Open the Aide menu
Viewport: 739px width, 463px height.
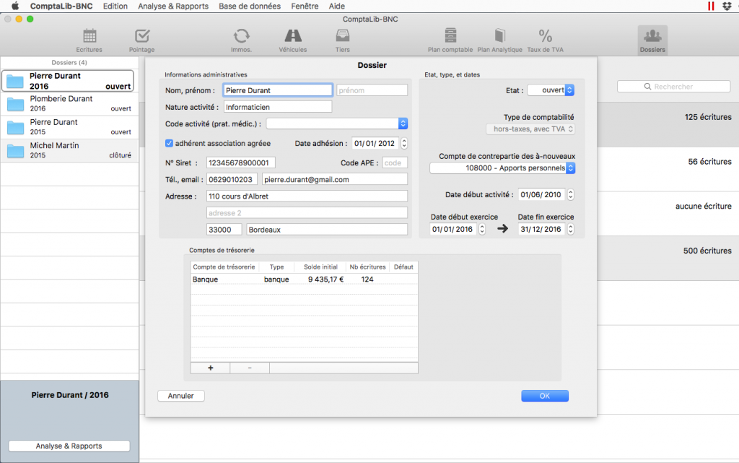click(x=337, y=6)
